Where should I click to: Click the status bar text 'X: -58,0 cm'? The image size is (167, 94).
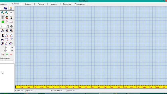click(x=19, y=91)
